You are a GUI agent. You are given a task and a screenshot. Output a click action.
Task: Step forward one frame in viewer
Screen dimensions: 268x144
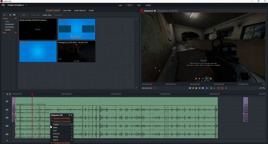tap(199, 88)
